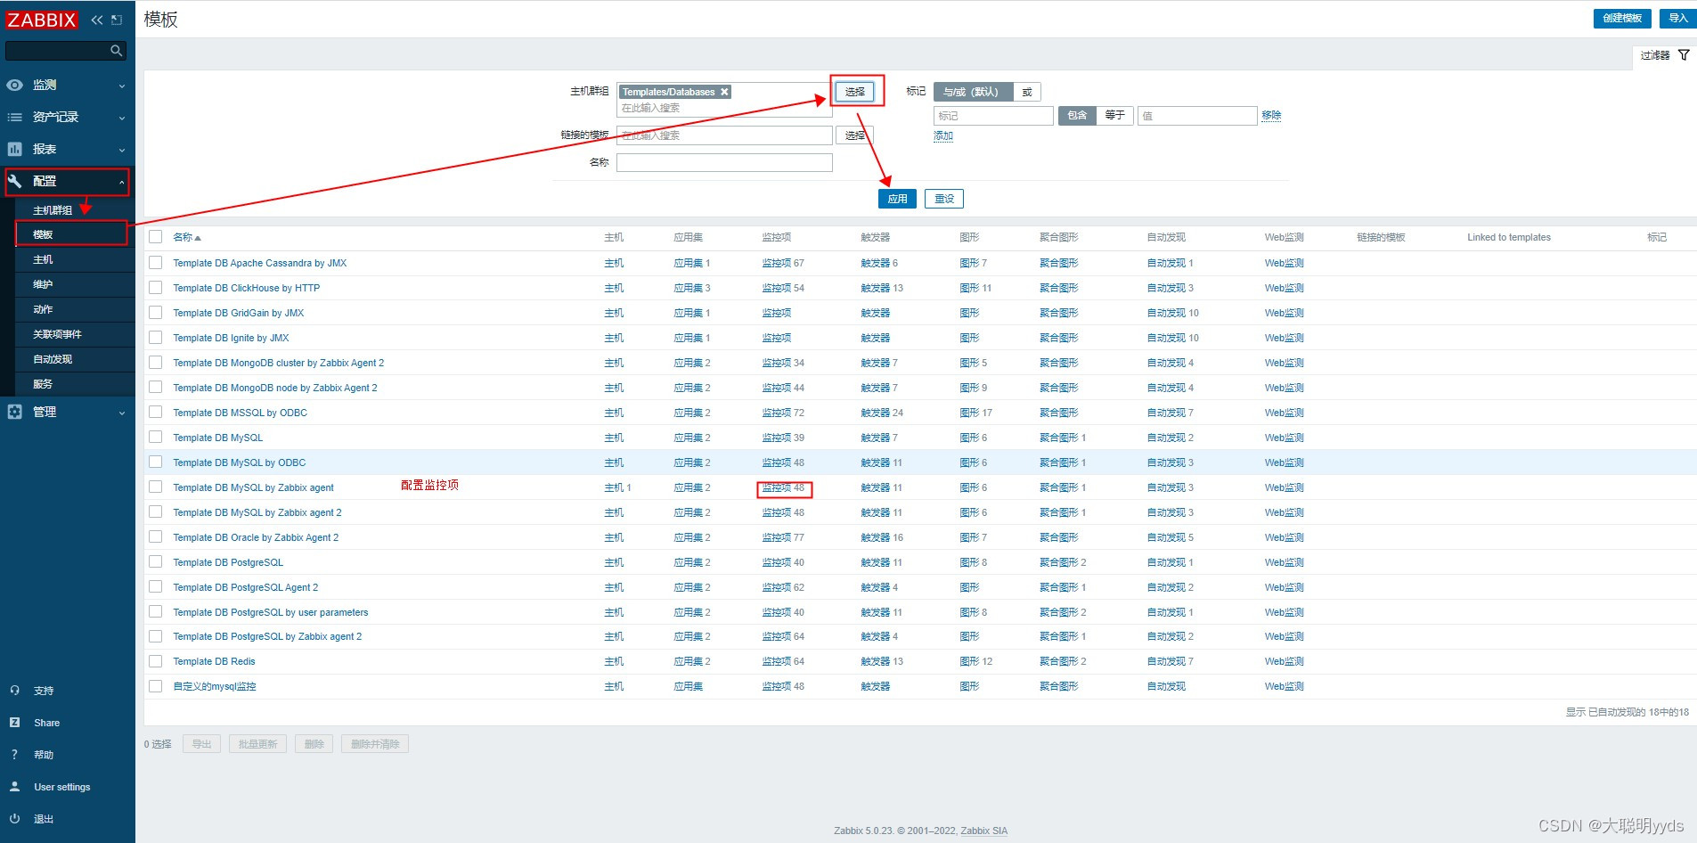Click the 支持 headset icon
This screenshot has height=843, width=1697.
point(15,691)
